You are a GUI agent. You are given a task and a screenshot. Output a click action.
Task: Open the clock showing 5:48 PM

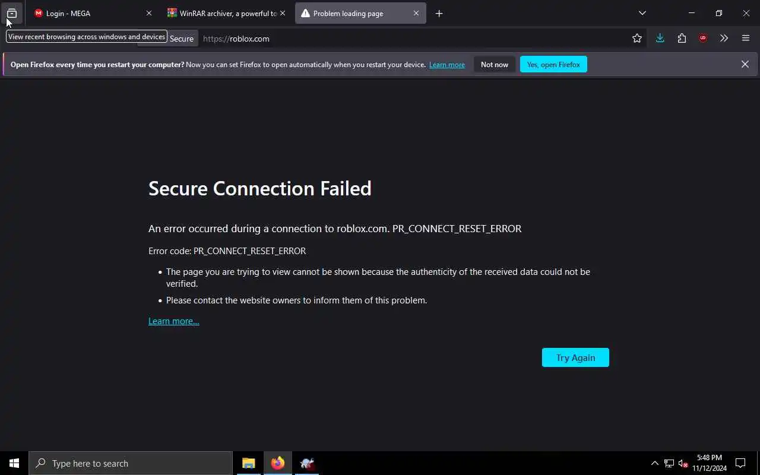(x=710, y=463)
